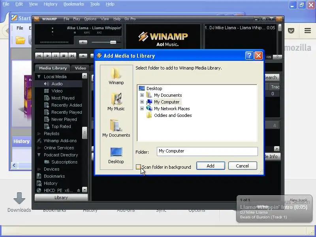Select Desktop root in folder tree
Screen dimensions: 316x237
pyautogui.click(x=154, y=88)
